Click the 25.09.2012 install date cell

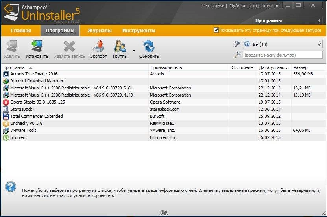coord(270,116)
